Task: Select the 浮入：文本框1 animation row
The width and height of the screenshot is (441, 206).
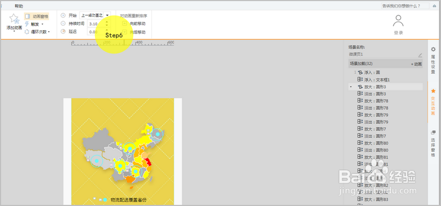Action: pos(386,80)
